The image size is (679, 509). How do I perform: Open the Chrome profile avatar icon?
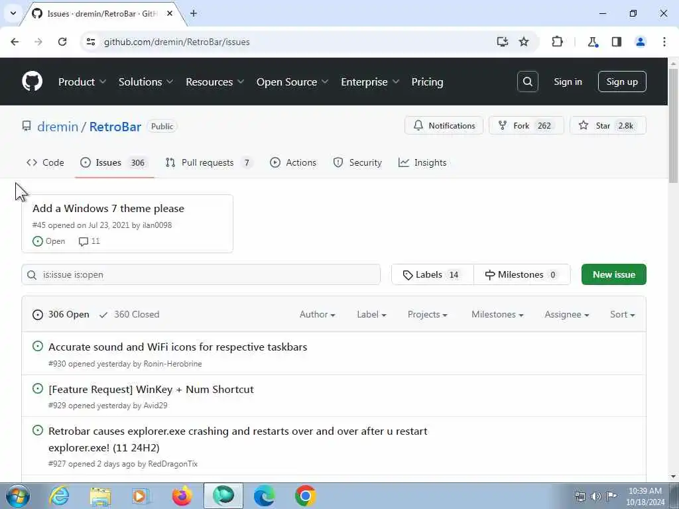coord(641,42)
